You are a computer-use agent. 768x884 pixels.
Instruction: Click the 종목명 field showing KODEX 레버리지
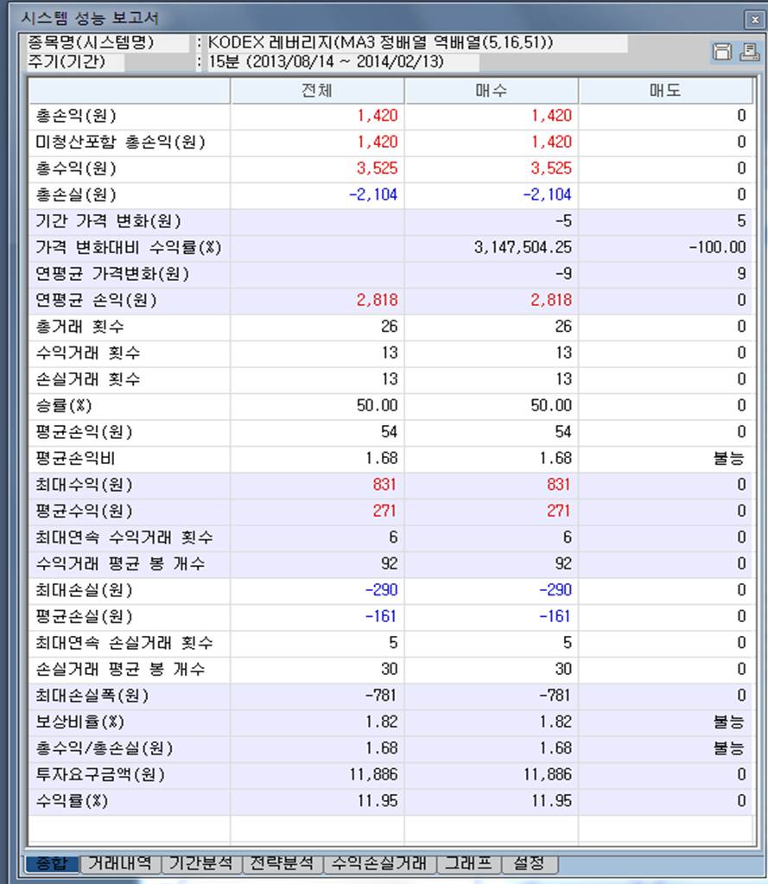point(413,43)
